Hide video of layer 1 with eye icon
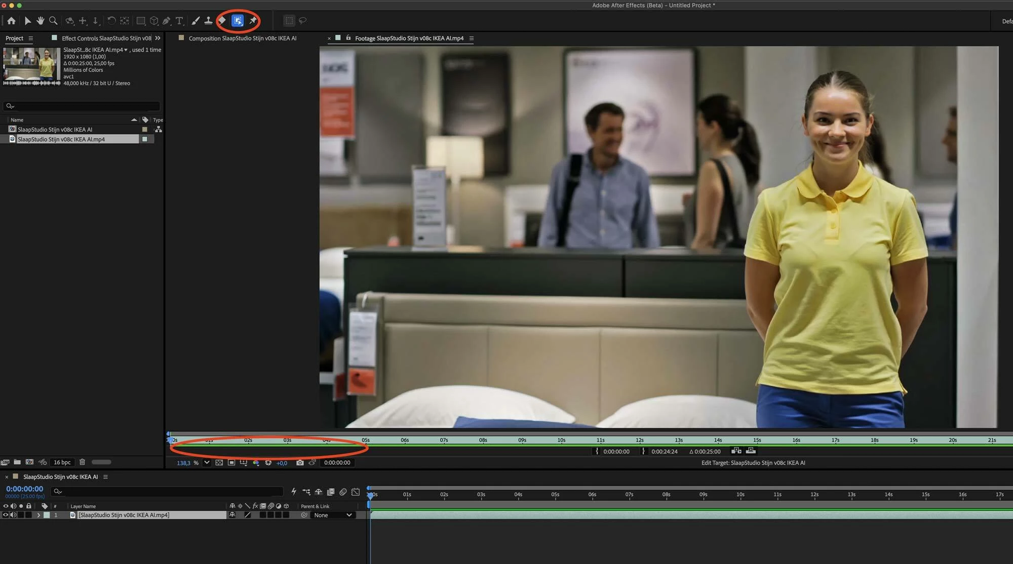 6,515
